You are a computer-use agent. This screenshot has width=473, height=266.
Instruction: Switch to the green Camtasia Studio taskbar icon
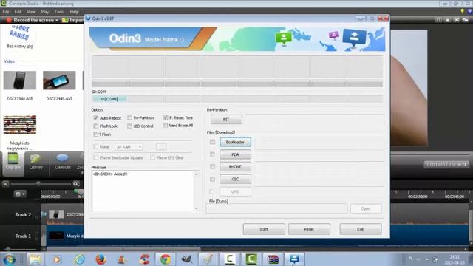point(251,259)
